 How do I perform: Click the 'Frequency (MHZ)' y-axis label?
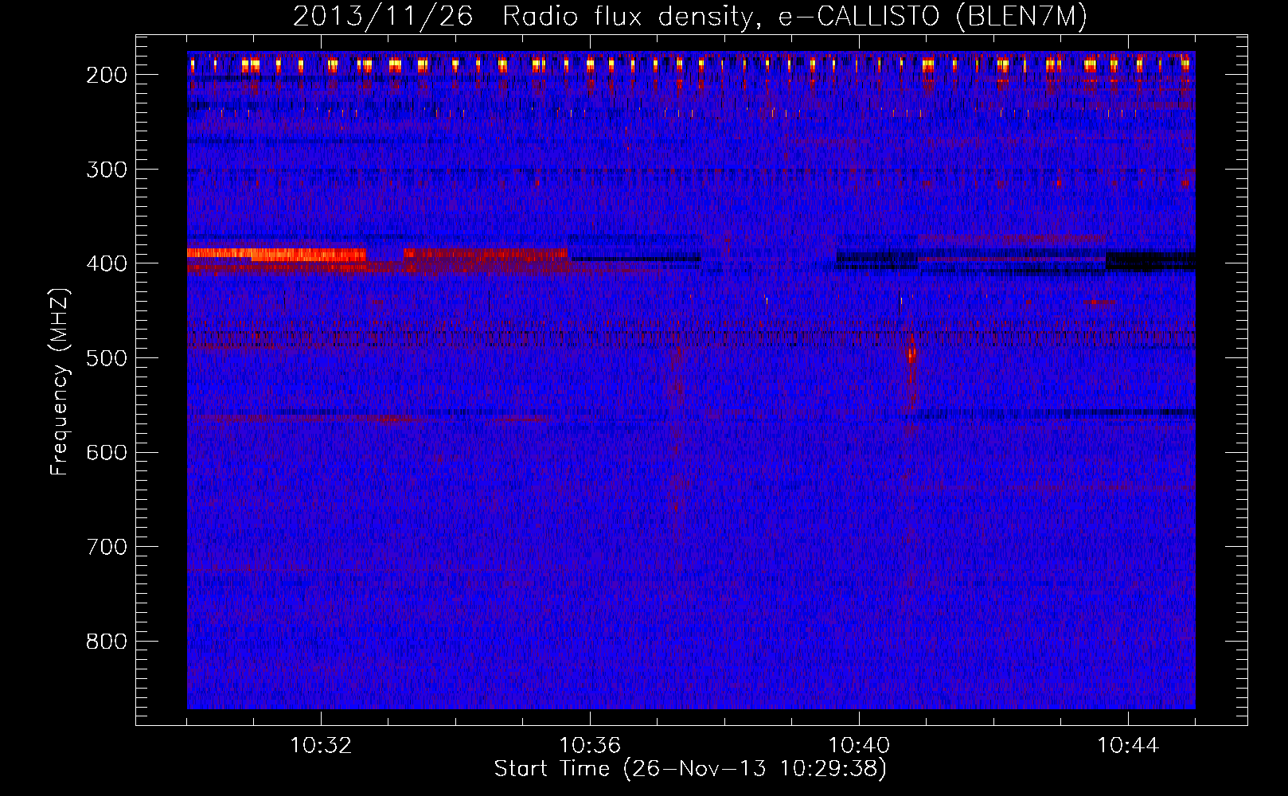point(60,381)
